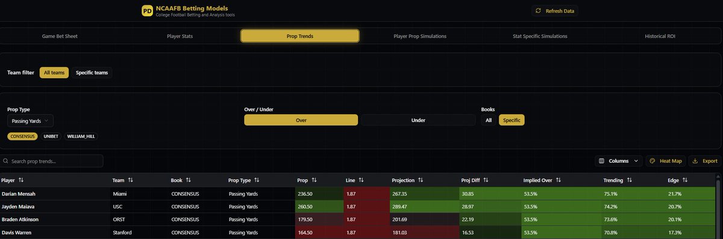
Task: Click the Refresh Data button
Action: pos(554,11)
